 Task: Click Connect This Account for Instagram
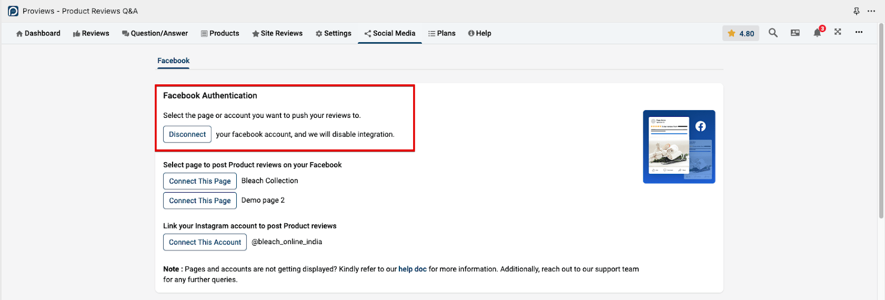(205, 242)
